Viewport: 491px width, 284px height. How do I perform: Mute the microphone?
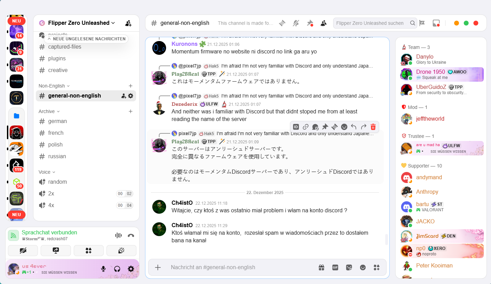[x=103, y=269]
